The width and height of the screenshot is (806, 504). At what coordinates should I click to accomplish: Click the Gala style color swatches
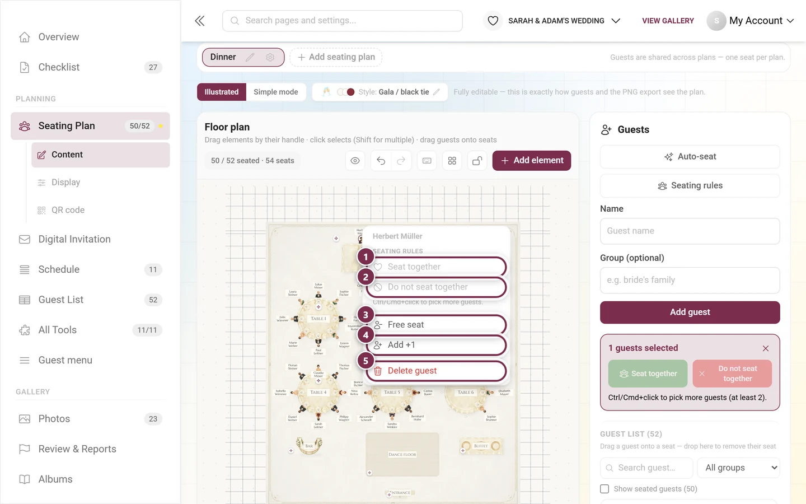click(x=346, y=92)
